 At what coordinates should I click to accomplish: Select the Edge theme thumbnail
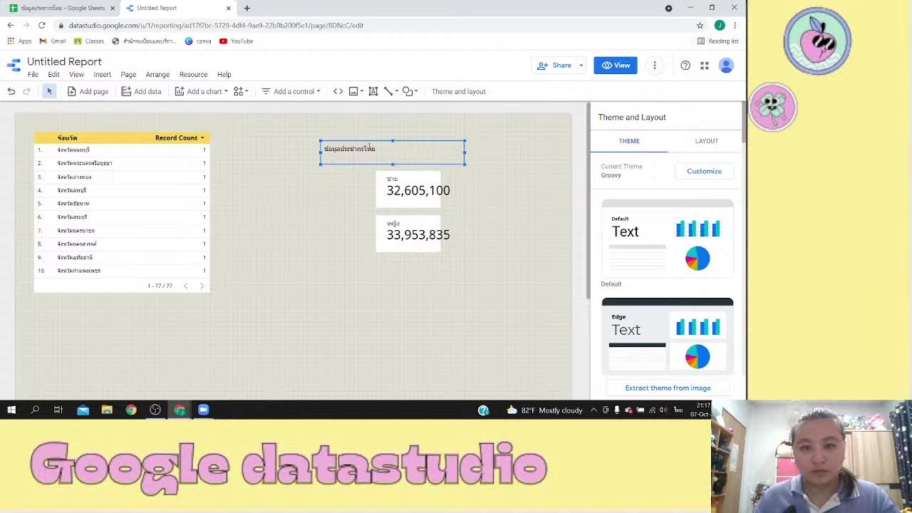667,336
